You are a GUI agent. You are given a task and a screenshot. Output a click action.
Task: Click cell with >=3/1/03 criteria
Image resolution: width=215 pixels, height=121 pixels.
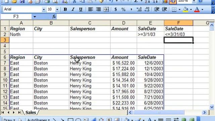click(x=150, y=34)
